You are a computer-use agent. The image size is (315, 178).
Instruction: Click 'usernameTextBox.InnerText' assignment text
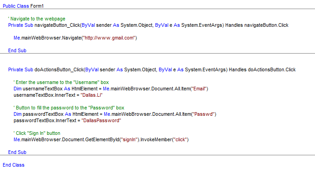[58, 95]
